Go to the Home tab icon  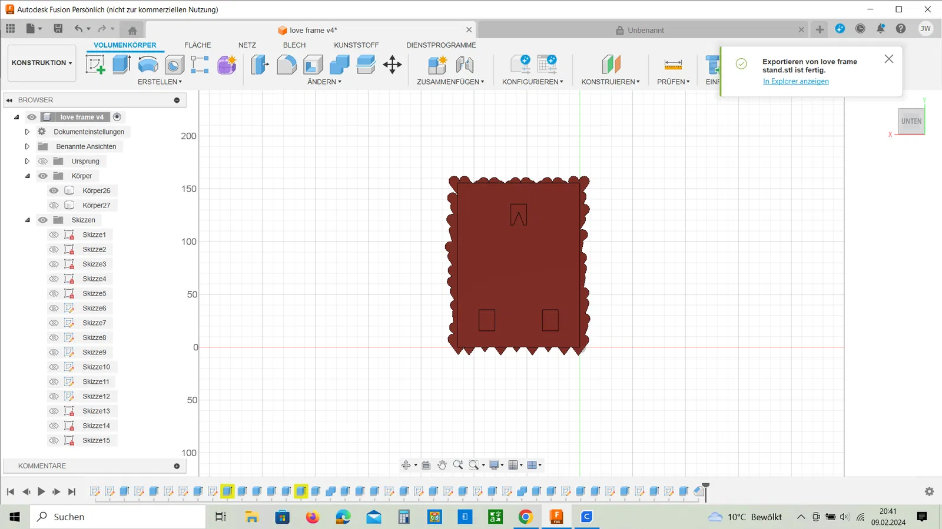tap(132, 30)
